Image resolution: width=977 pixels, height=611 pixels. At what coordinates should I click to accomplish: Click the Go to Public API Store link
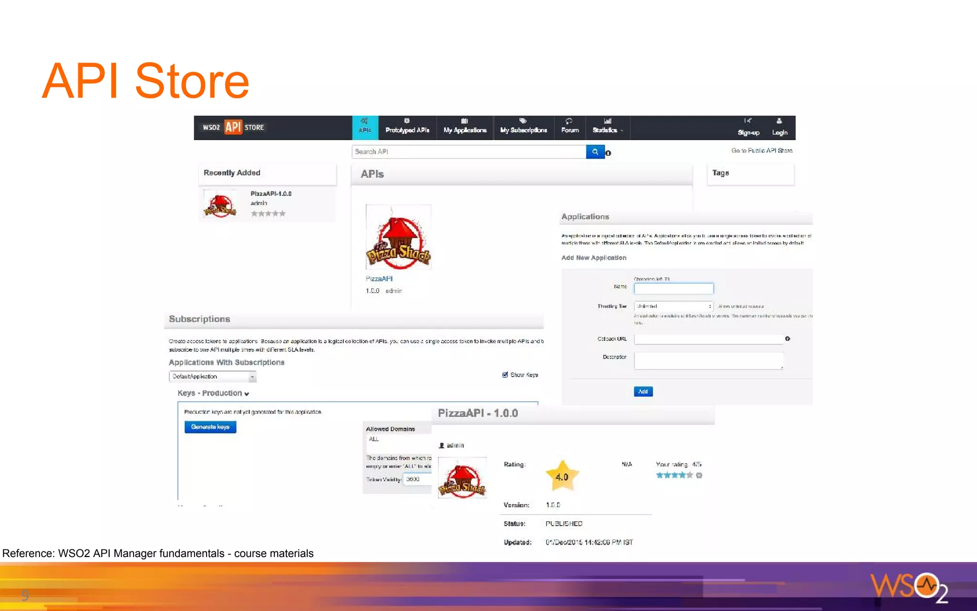(x=761, y=150)
